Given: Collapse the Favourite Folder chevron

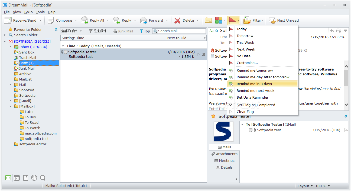Looking at the screenshot, I should pos(56,29).
